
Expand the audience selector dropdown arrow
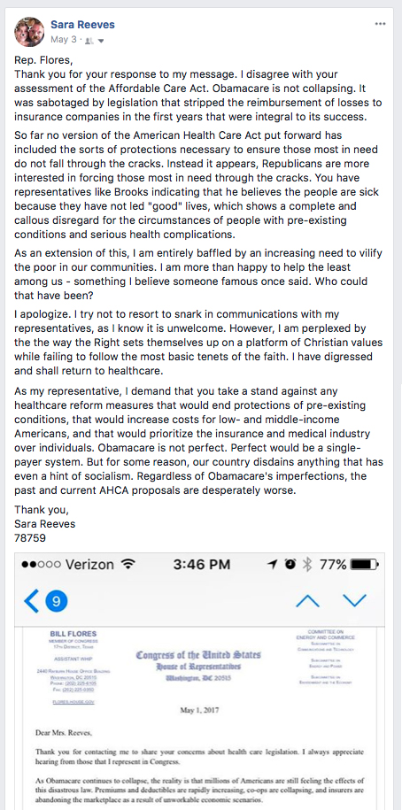101,41
